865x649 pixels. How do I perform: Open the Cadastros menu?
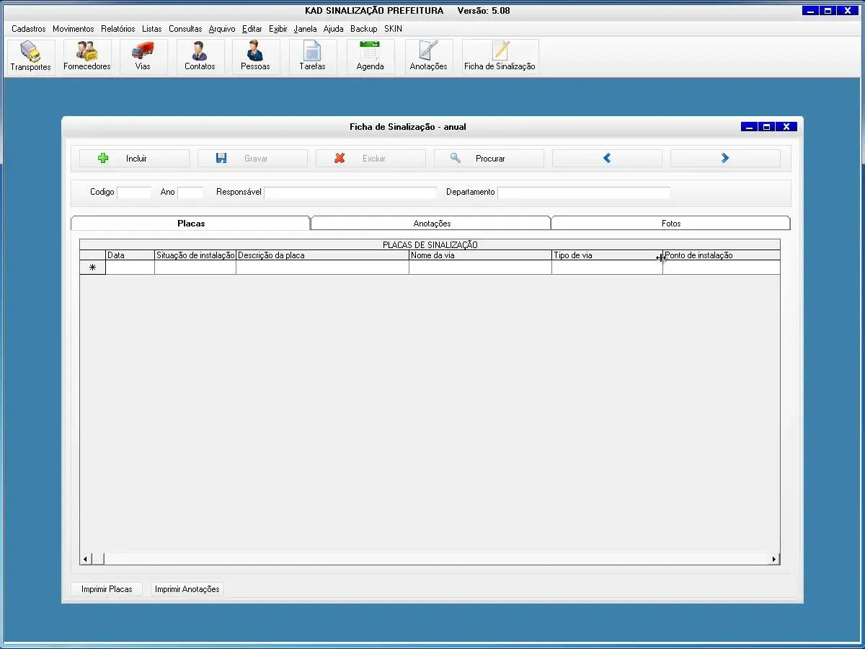[x=29, y=29]
